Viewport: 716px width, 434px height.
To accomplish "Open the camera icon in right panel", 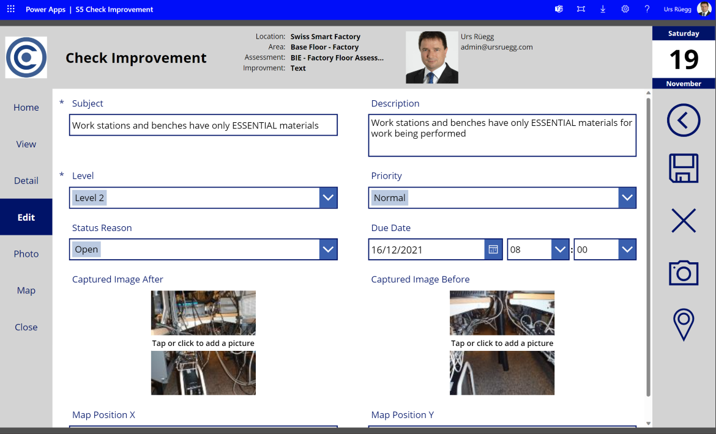I will tap(684, 273).
